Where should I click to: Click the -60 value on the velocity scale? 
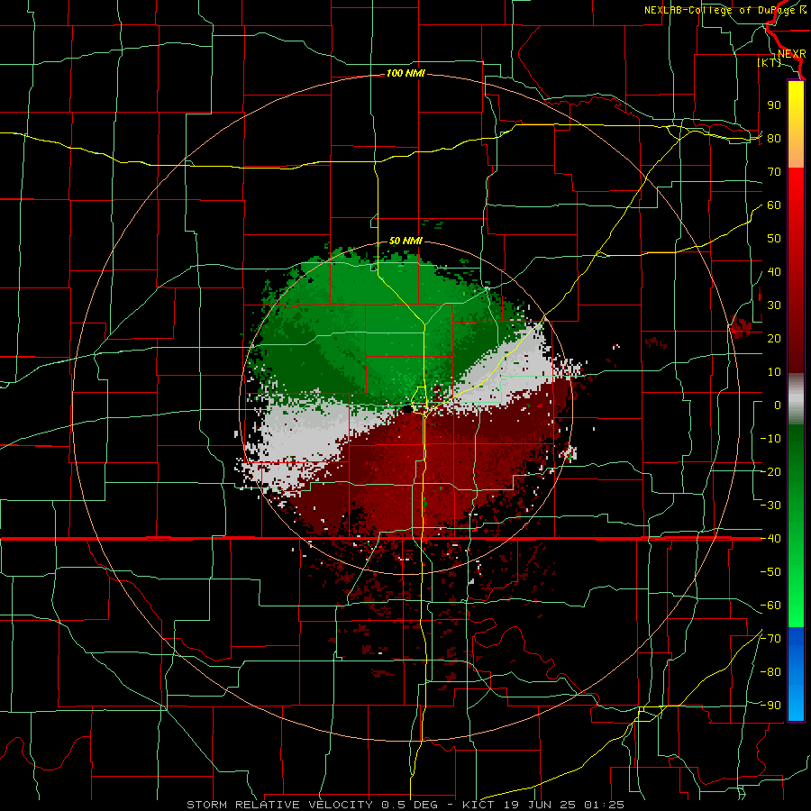770,606
